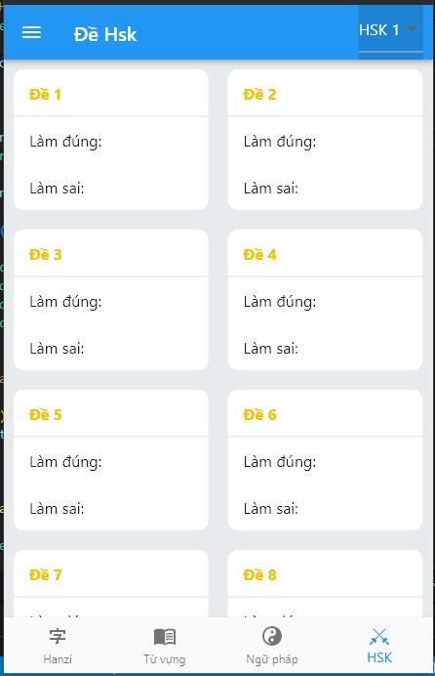The image size is (435, 676).
Task: Switch to the Ngữ pháp tab label
Action: tap(272, 659)
